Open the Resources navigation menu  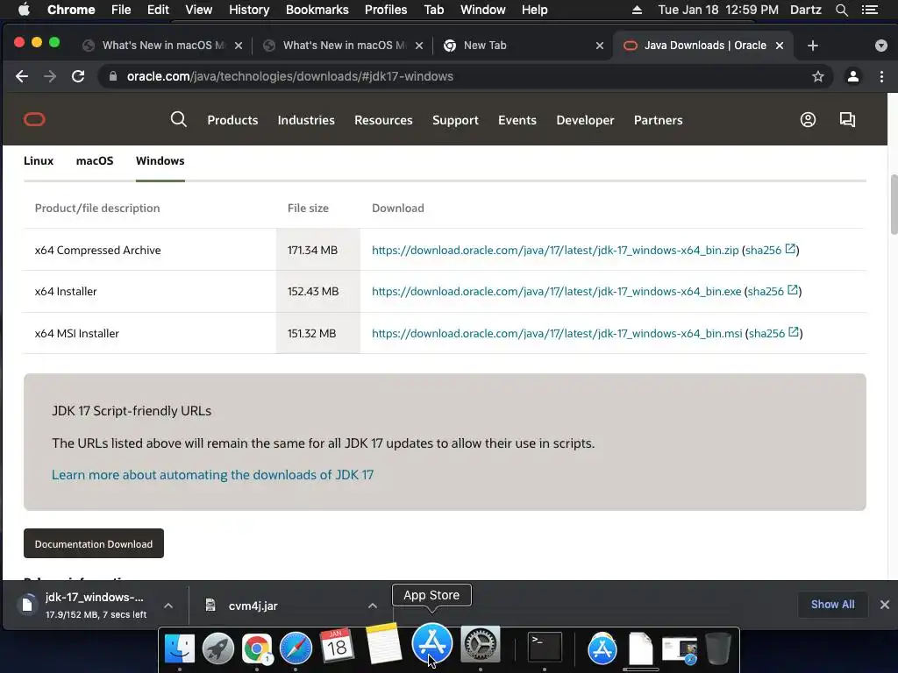(383, 120)
